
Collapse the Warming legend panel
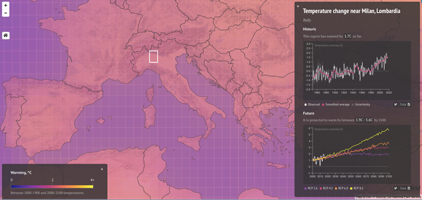(x=102, y=169)
